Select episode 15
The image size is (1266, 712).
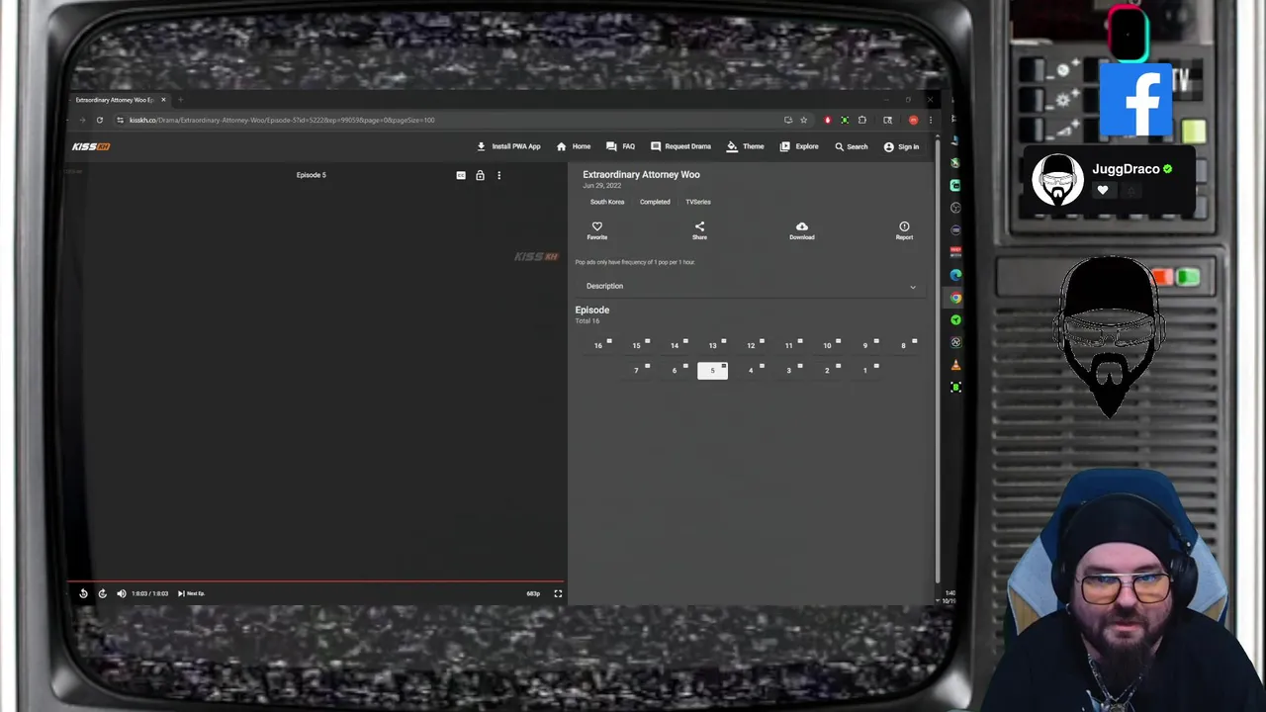tap(636, 345)
